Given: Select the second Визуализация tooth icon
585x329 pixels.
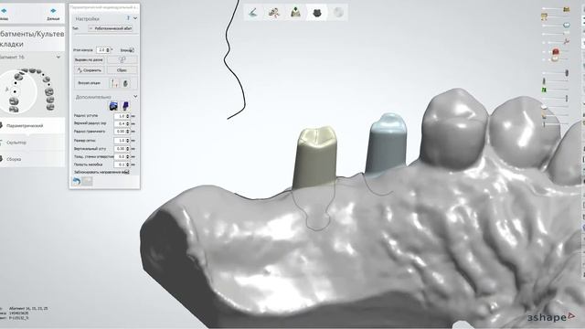Looking at the screenshot, I should tap(126, 83).
